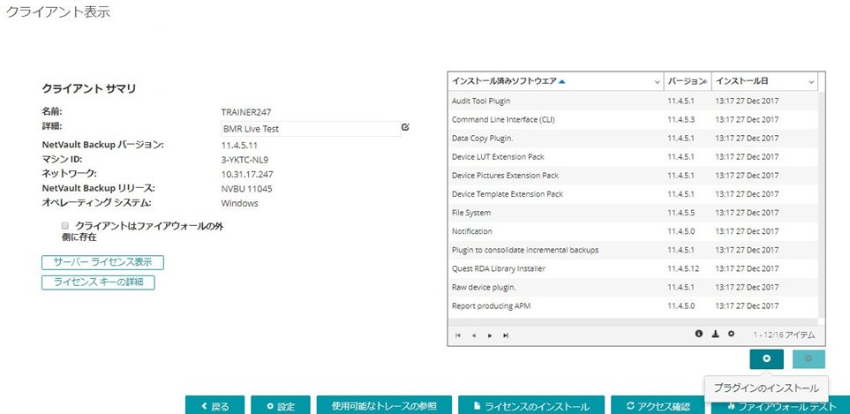
Task: Open the 設定 settings button
Action: click(x=281, y=406)
